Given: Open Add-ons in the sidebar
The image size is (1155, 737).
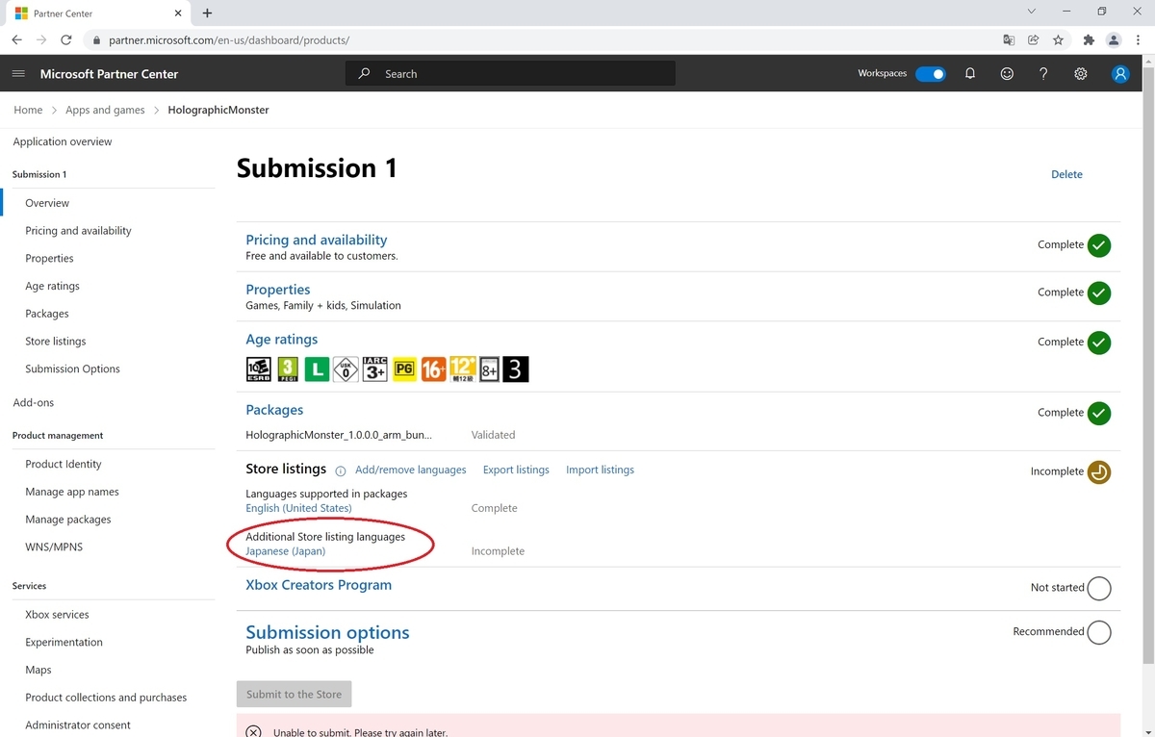Looking at the screenshot, I should (34, 402).
